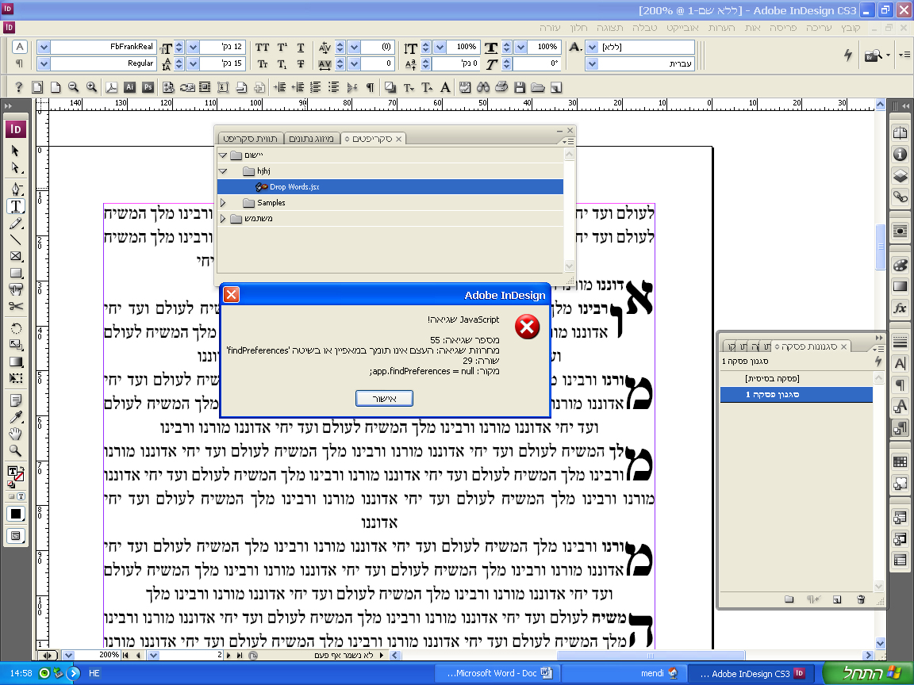Image resolution: width=914 pixels, height=685 pixels.
Task: Toggle the Strikethrough formatting button
Action: pos(300,63)
